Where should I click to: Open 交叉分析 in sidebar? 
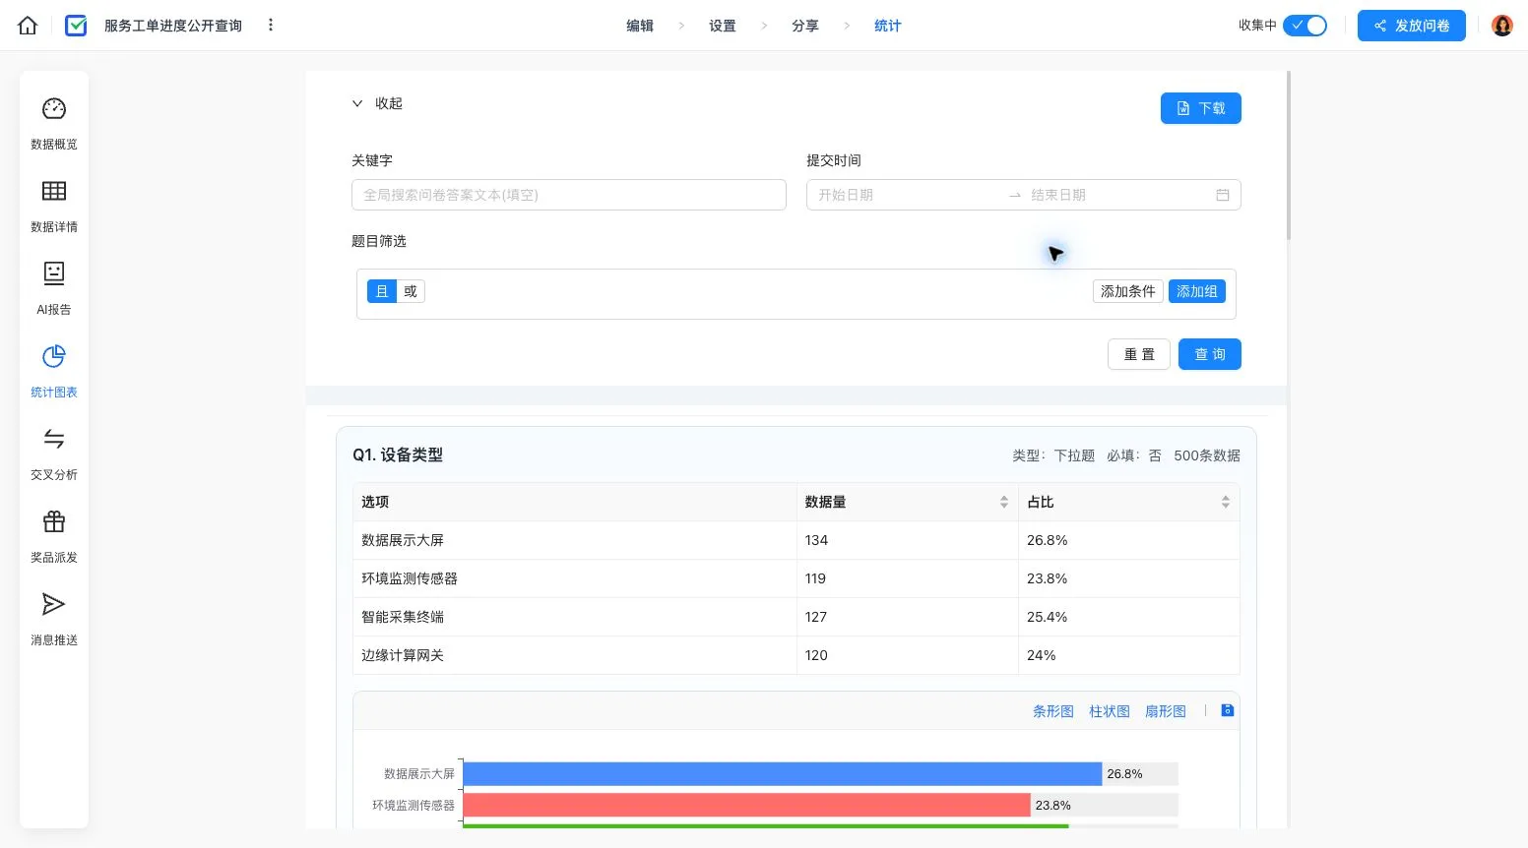[54, 454]
